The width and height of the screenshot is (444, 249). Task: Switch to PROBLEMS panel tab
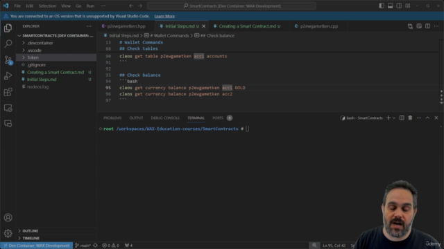(x=112, y=118)
